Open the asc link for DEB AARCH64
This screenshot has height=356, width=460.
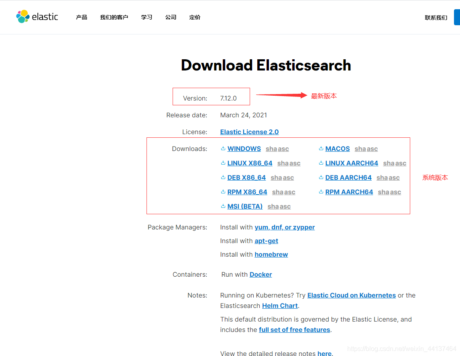click(394, 178)
